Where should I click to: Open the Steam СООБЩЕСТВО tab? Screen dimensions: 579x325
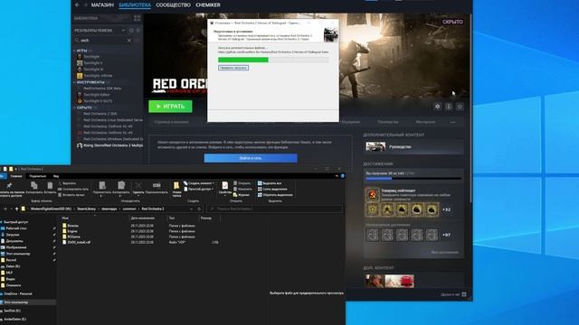click(x=173, y=5)
